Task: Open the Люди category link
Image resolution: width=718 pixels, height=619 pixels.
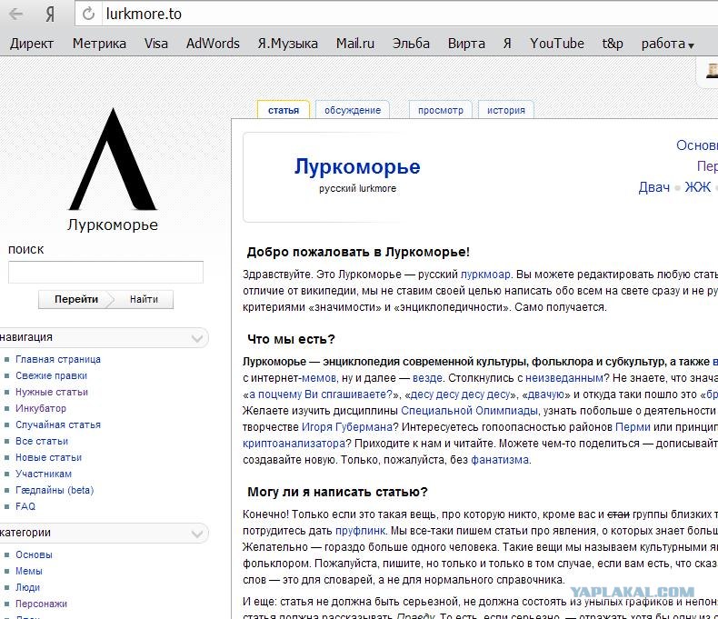Action: [x=27, y=587]
